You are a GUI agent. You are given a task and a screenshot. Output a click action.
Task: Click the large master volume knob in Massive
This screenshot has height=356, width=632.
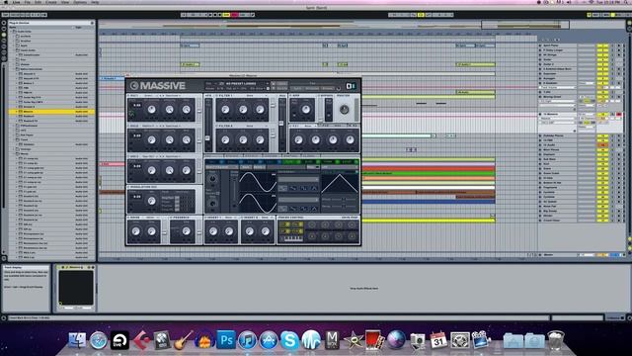[x=345, y=110]
